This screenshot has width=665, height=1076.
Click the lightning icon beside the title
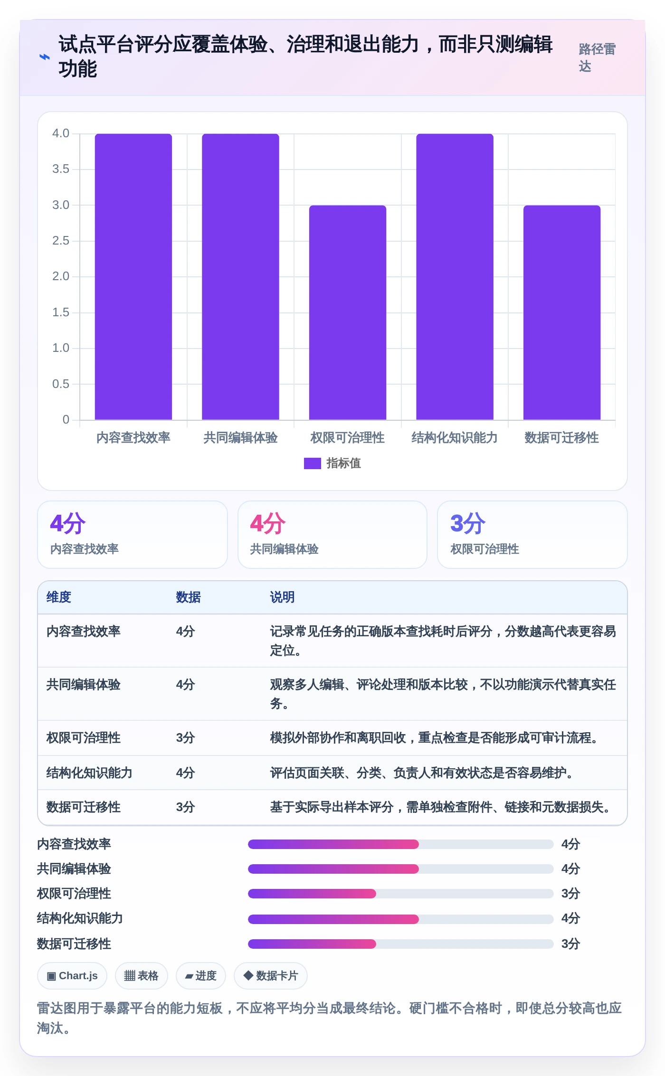pos(44,57)
